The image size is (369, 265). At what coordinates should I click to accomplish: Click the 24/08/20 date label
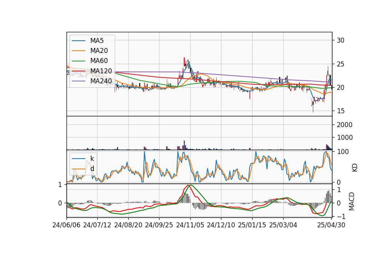coord(128,225)
